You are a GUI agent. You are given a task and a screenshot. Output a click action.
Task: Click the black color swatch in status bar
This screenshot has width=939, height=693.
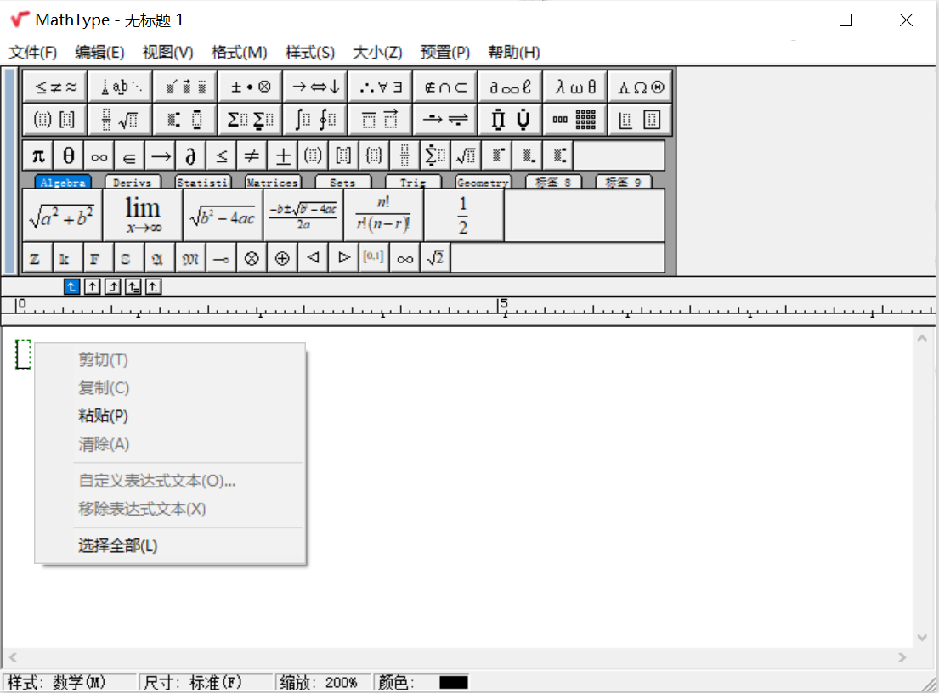453,682
